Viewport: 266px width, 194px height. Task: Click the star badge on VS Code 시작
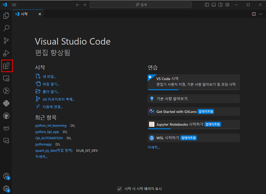(x=150, y=77)
